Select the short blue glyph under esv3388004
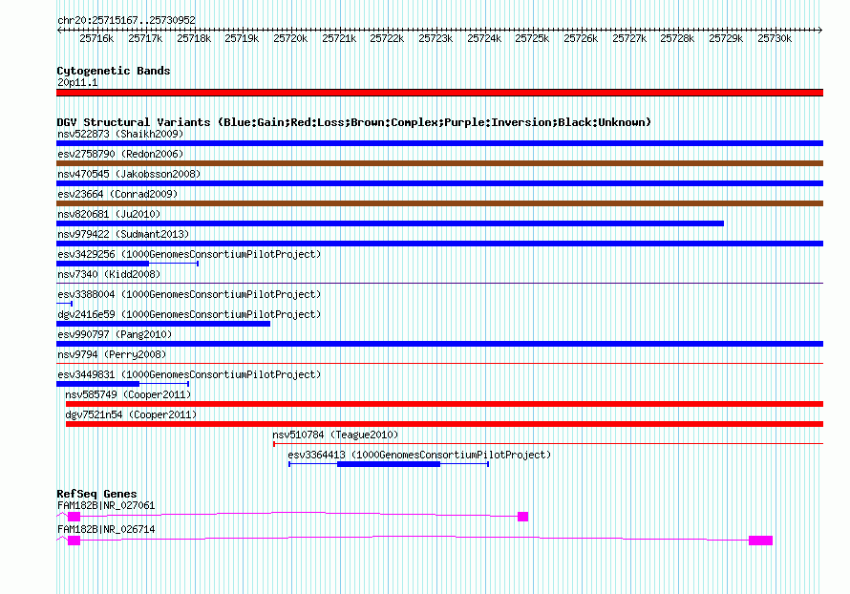 click(x=65, y=304)
